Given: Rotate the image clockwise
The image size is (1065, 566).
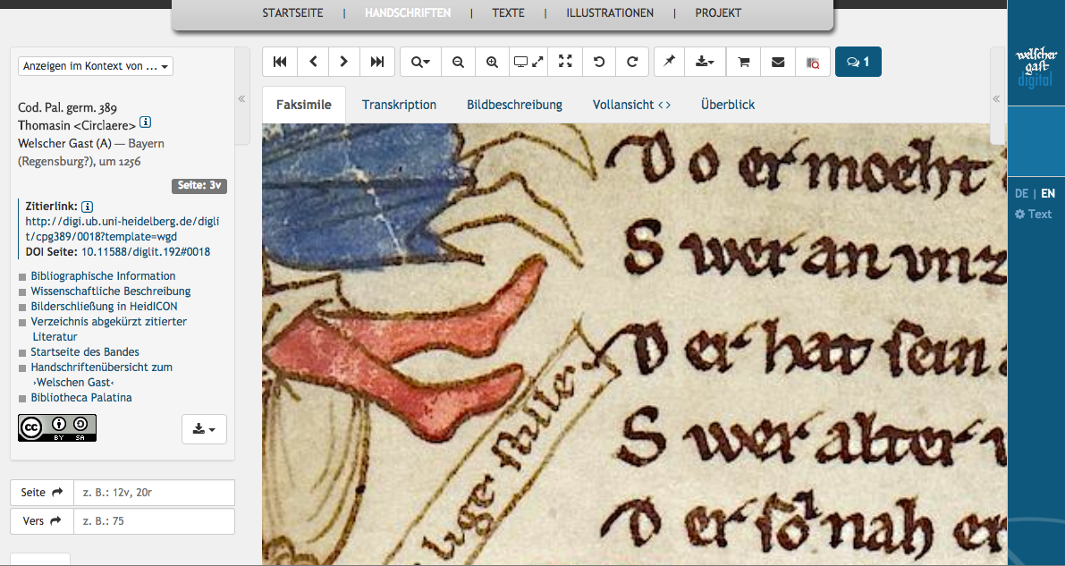Looking at the screenshot, I should tap(632, 62).
